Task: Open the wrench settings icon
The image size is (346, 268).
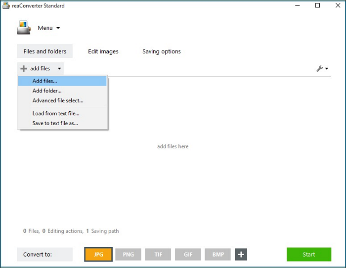Action: pos(319,68)
